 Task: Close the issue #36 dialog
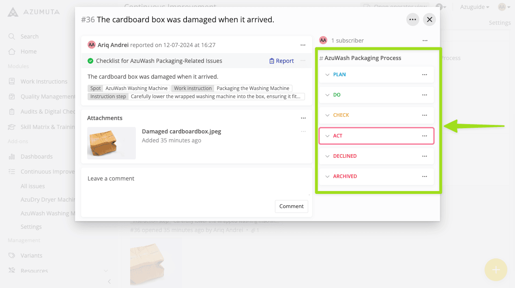pos(429,19)
